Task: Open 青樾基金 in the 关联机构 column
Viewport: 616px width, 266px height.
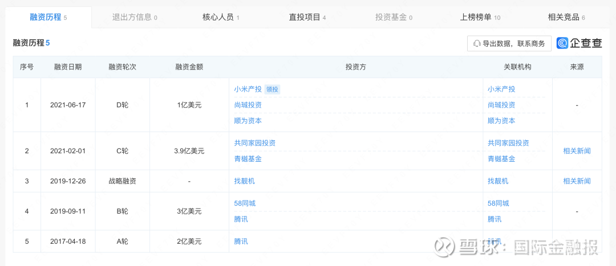Action: tap(501, 159)
